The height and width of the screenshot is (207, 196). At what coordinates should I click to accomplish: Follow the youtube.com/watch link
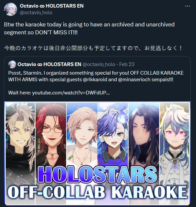click(71, 93)
